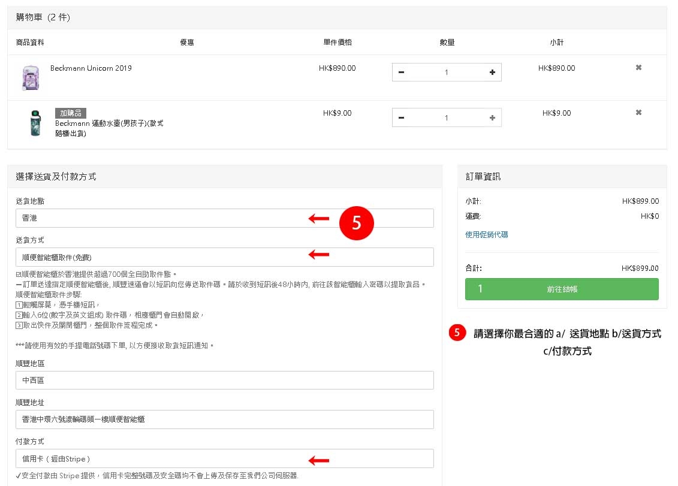Decrease Beckmann Unicorn 2019 quantity with minus

tap(401, 73)
